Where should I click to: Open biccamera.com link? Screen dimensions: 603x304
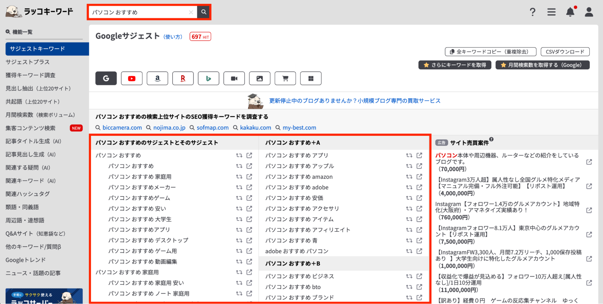[122, 128]
